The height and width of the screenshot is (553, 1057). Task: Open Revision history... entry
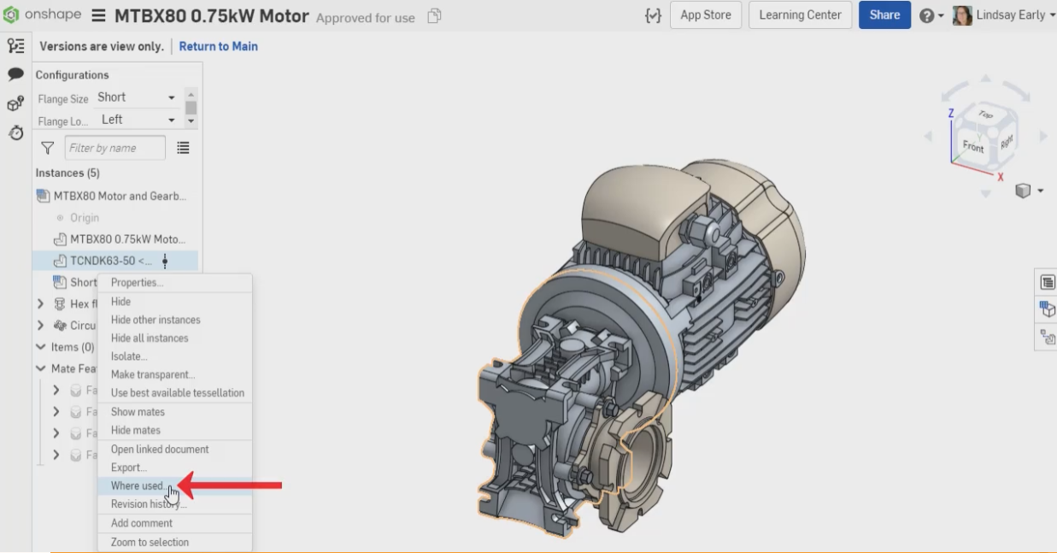pos(175,504)
